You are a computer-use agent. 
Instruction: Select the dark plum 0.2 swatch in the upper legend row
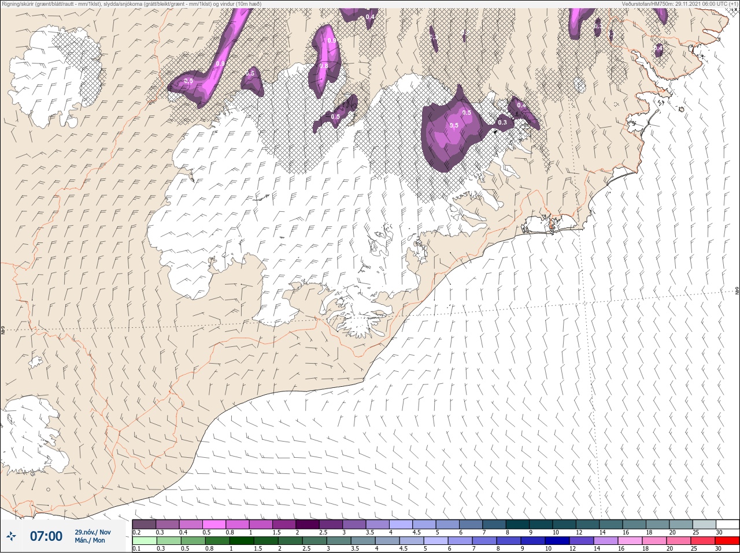click(144, 524)
